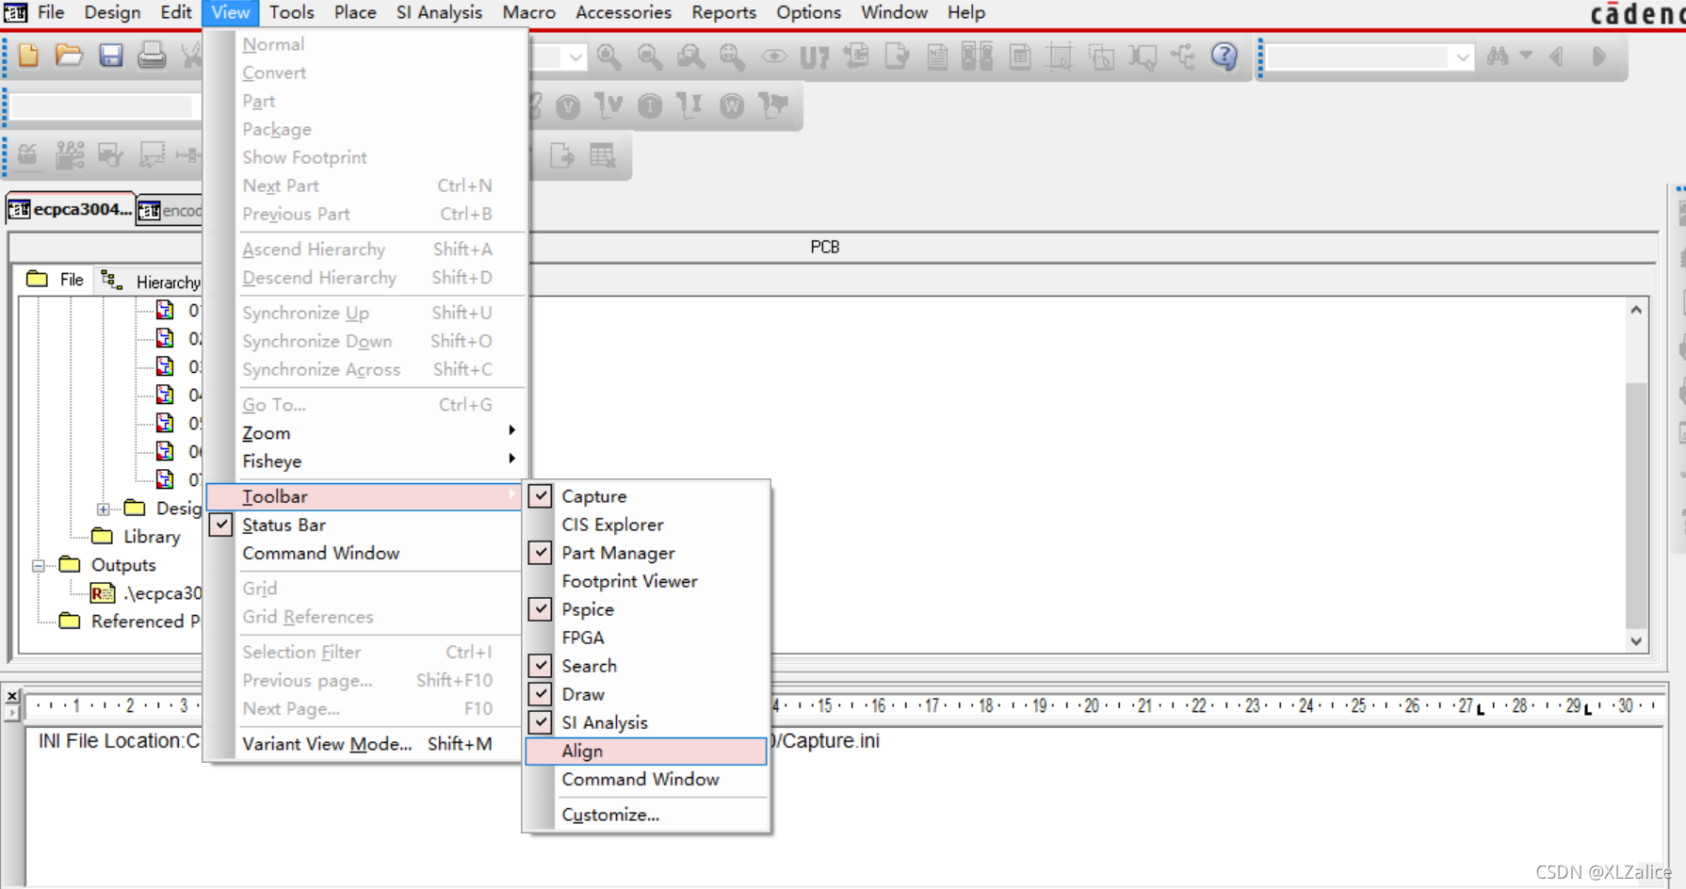Screen dimensions: 1686x889
Task: Toggle the Capture toolbar checkbox
Action: [541, 496]
